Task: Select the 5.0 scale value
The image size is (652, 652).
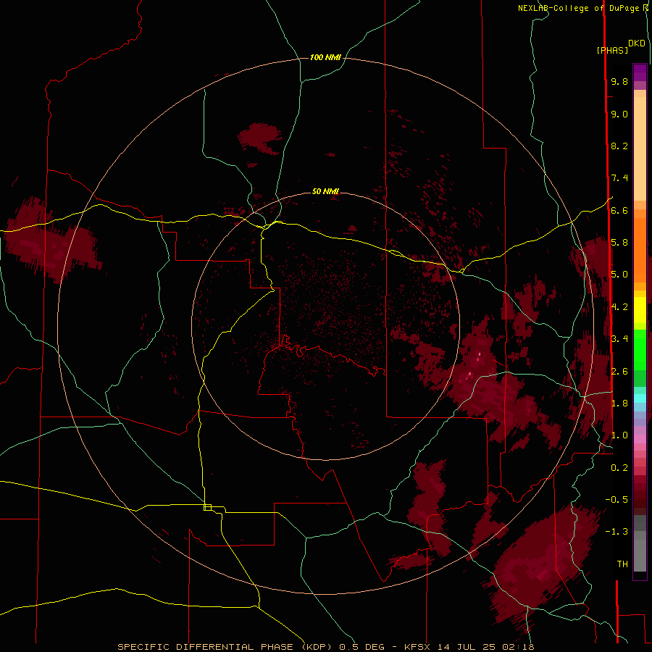Action: click(619, 275)
